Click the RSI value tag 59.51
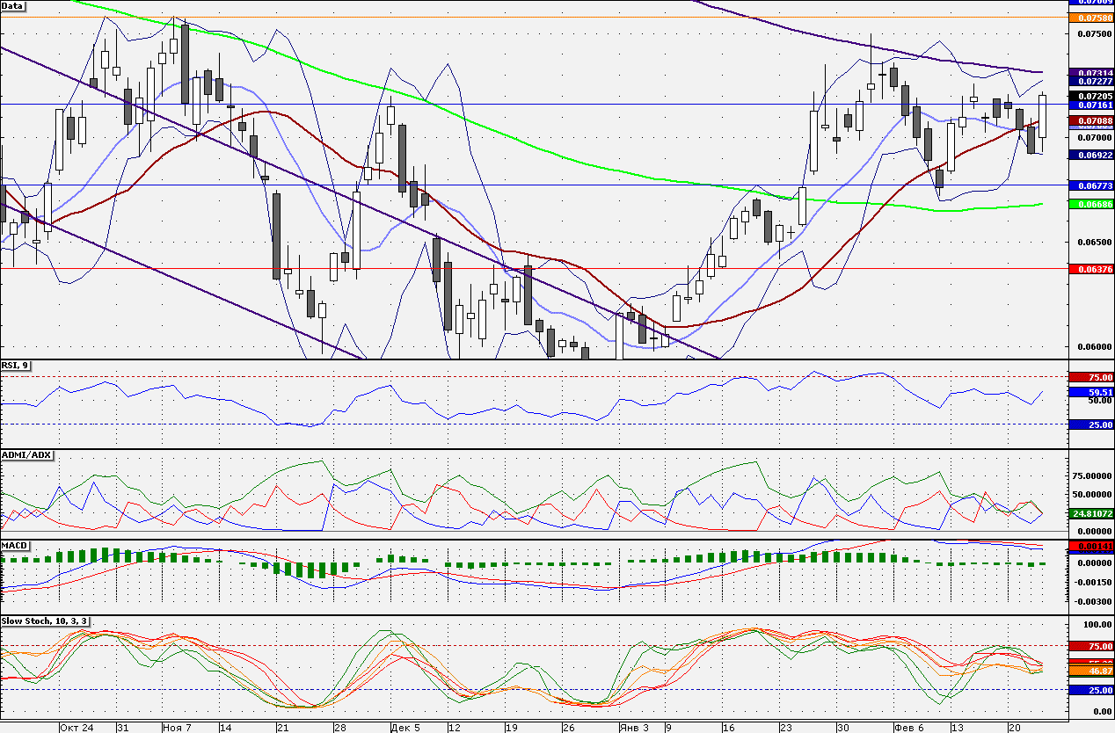This screenshot has width=1115, height=733. point(1090,392)
